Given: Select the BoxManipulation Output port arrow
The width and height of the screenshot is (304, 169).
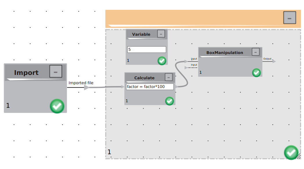Looking at the screenshot, I should (x=274, y=62).
